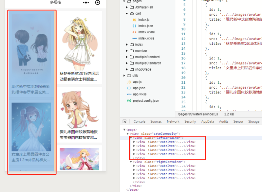Click the JS icon beside app.js
Image resolution: width=262 pixels, height=192 pixels.
[x=129, y=82]
